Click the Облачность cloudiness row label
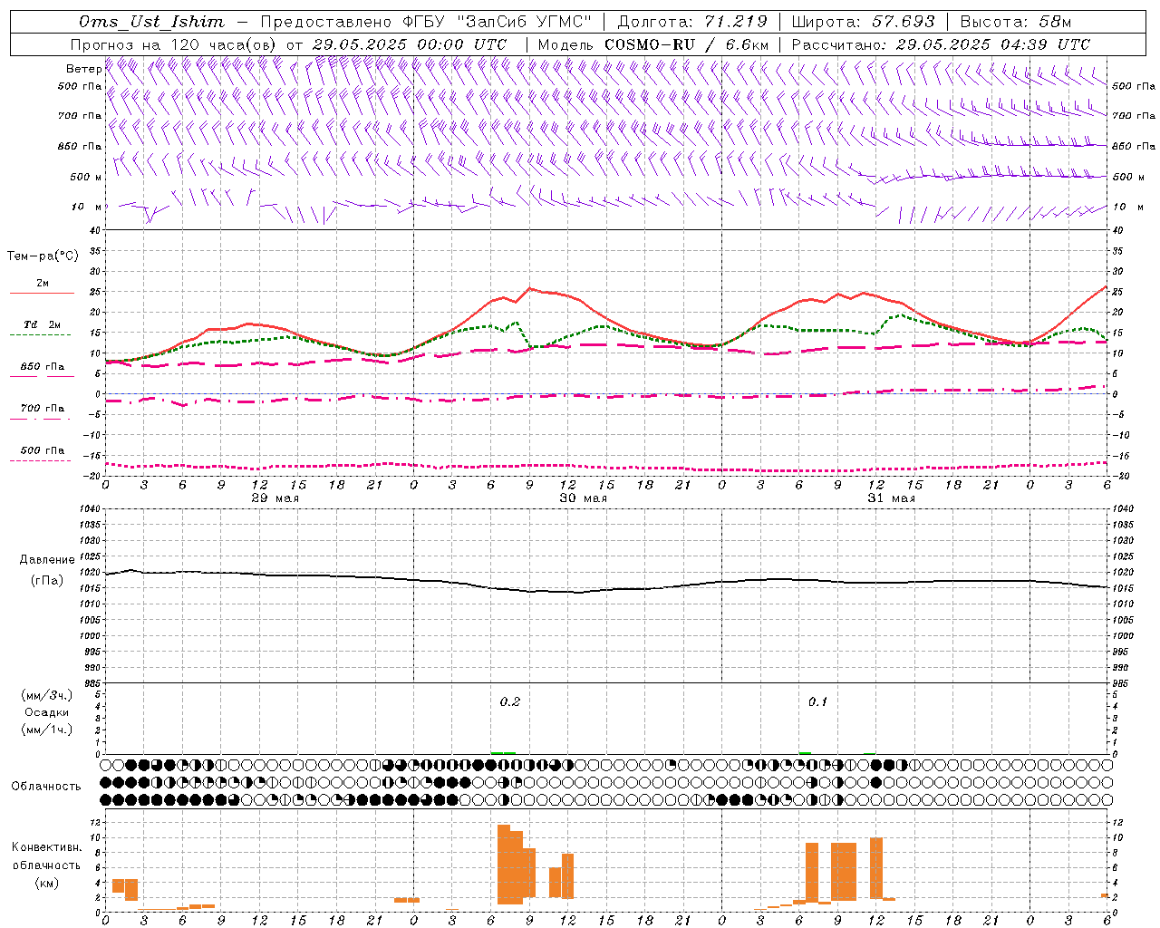Screen dimensions: 1160x928 click(46, 786)
